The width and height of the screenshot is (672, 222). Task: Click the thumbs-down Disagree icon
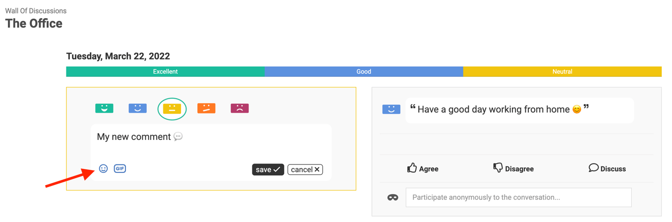498,168
